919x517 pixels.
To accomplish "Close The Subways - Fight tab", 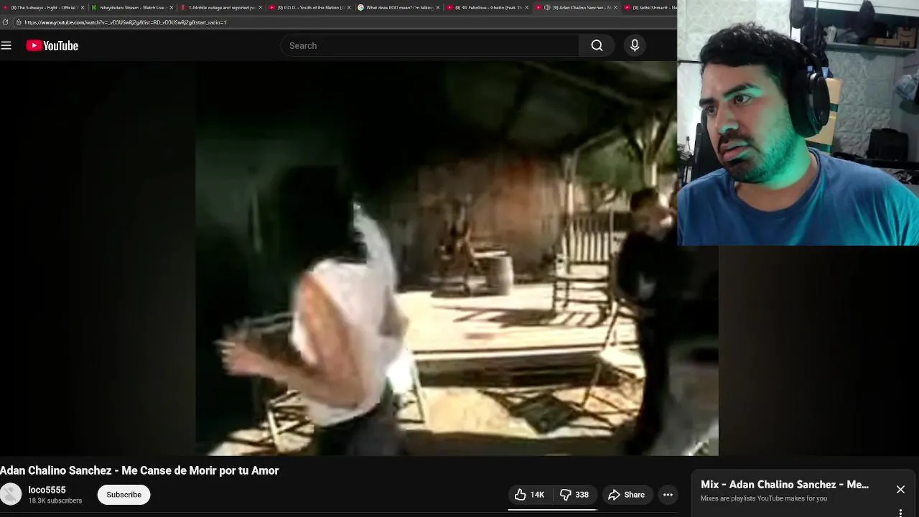I will pyautogui.click(x=82, y=7).
